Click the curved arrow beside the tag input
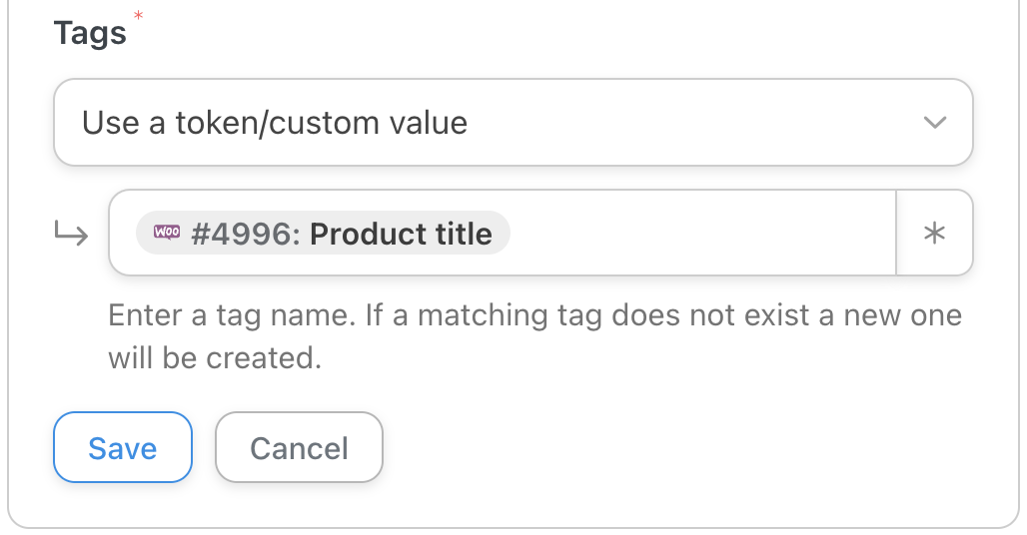 pyautogui.click(x=70, y=235)
